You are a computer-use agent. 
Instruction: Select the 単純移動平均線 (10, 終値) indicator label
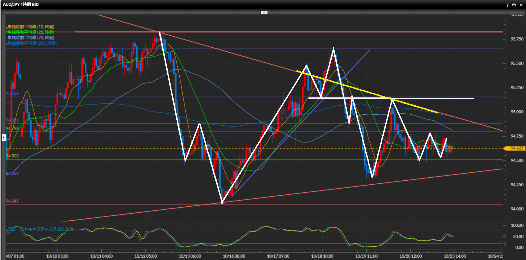point(31,27)
